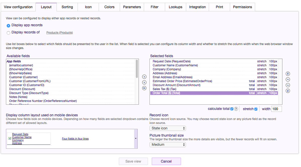Open the calculate total help icon

click(x=236, y=109)
